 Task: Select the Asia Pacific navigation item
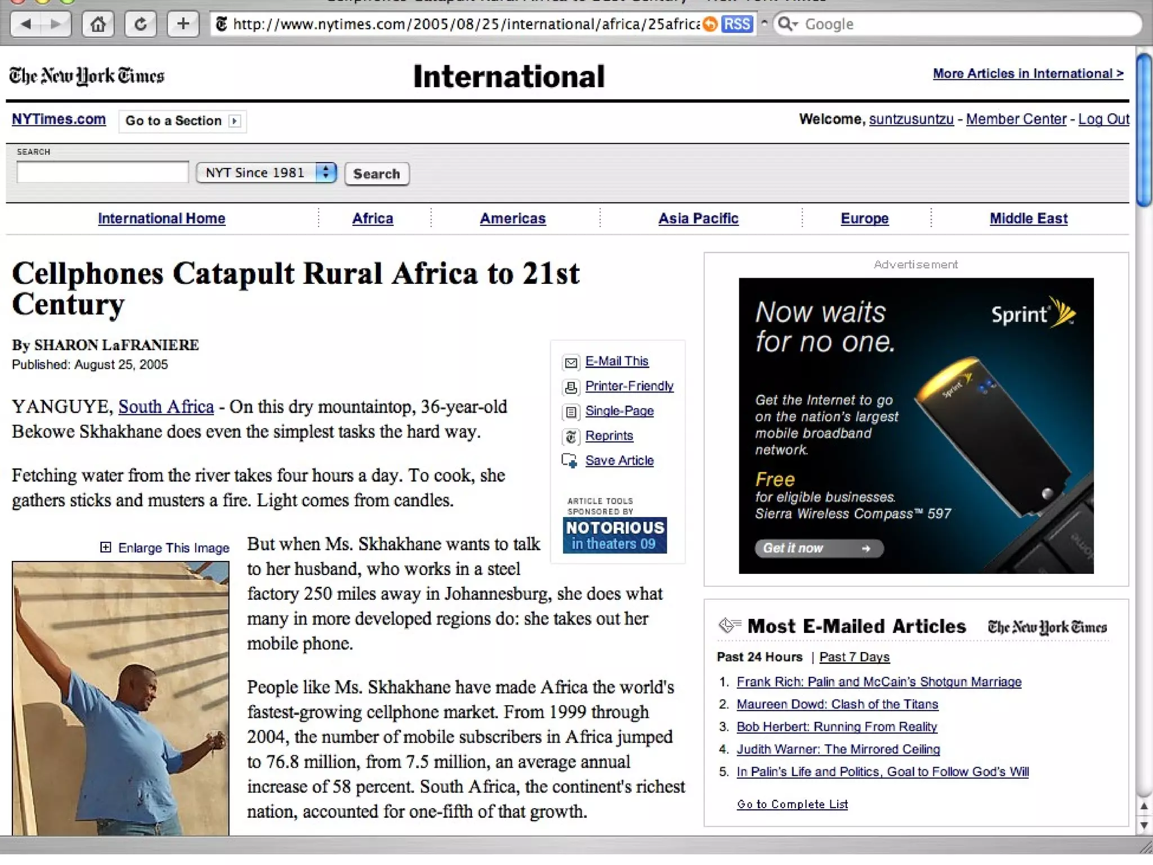point(698,219)
